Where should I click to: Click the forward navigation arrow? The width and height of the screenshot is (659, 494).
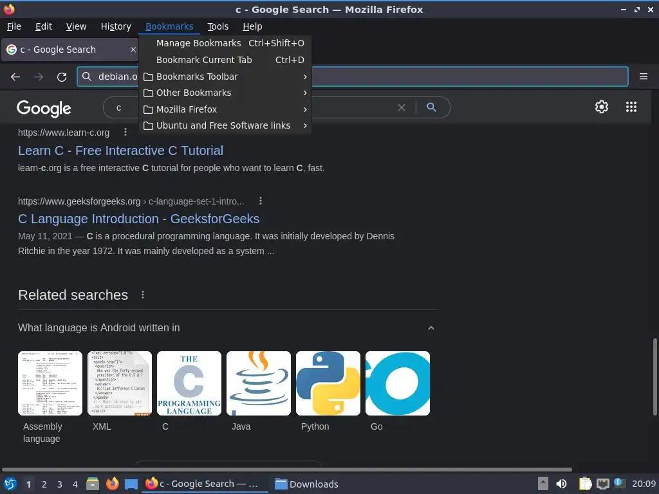[39, 77]
